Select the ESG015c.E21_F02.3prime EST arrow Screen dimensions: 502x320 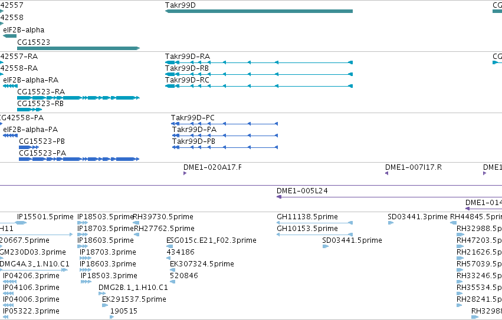tap(170, 246)
